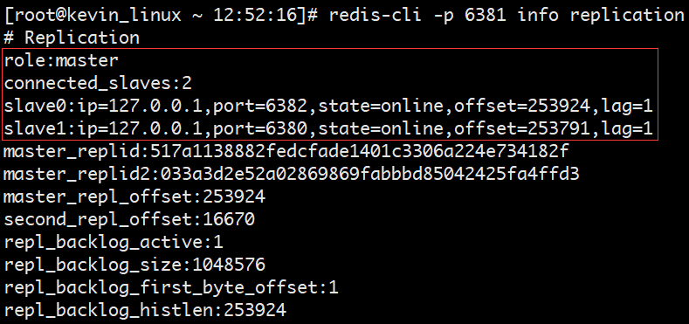Click the '# Replication' header line

(x=72, y=38)
